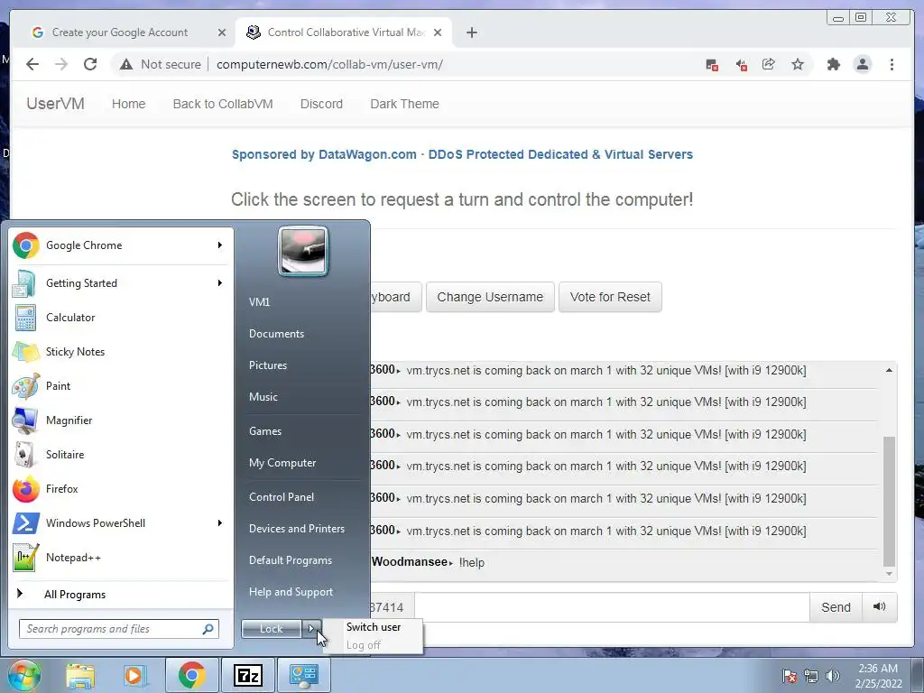924x693 pixels.
Task: Open a new Chrome tab
Action: tap(471, 32)
